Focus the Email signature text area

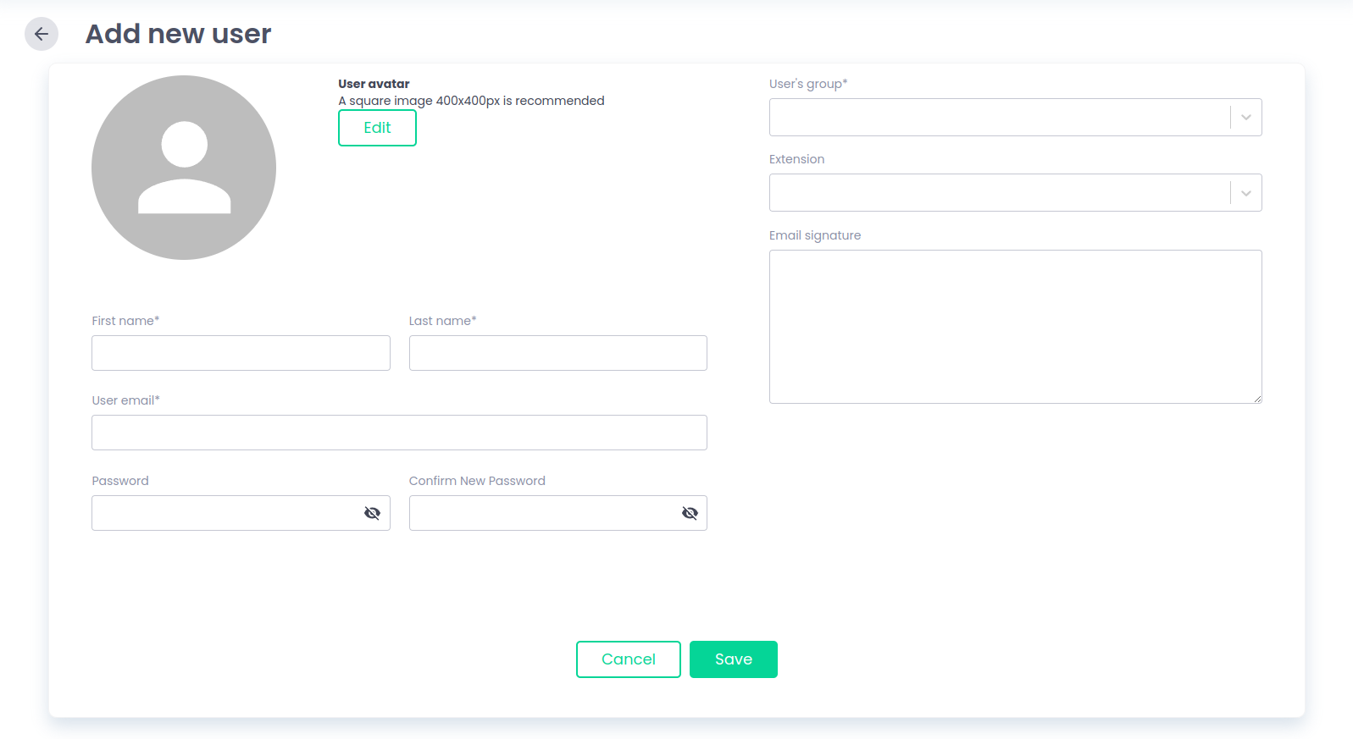(x=1014, y=326)
